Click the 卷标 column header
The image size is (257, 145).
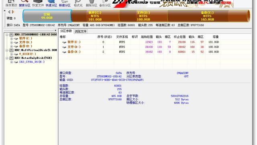(63, 37)
